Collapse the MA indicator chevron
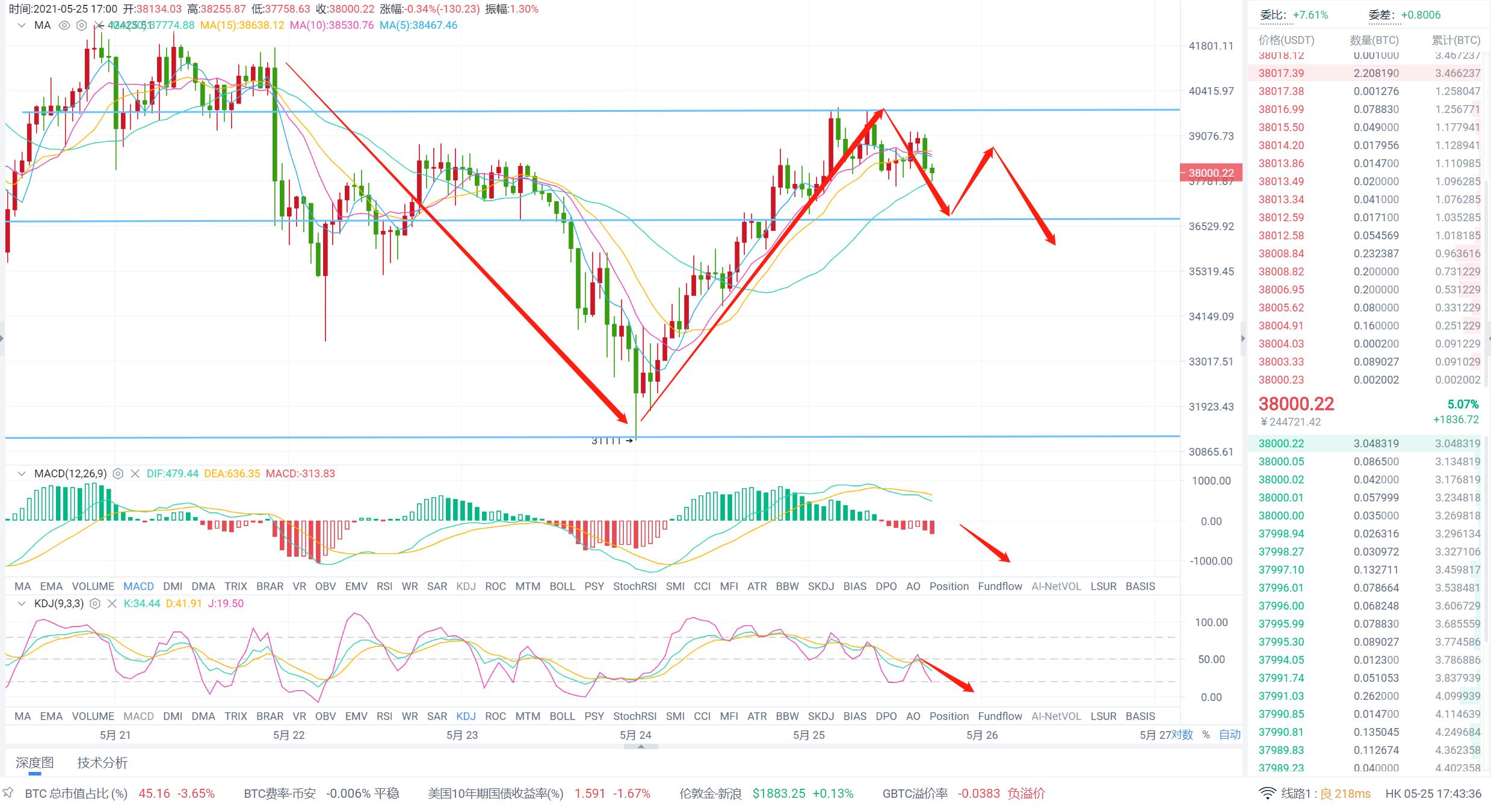 click(x=22, y=25)
